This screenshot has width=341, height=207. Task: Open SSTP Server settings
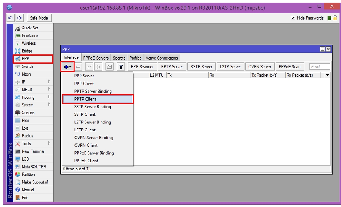202,67
